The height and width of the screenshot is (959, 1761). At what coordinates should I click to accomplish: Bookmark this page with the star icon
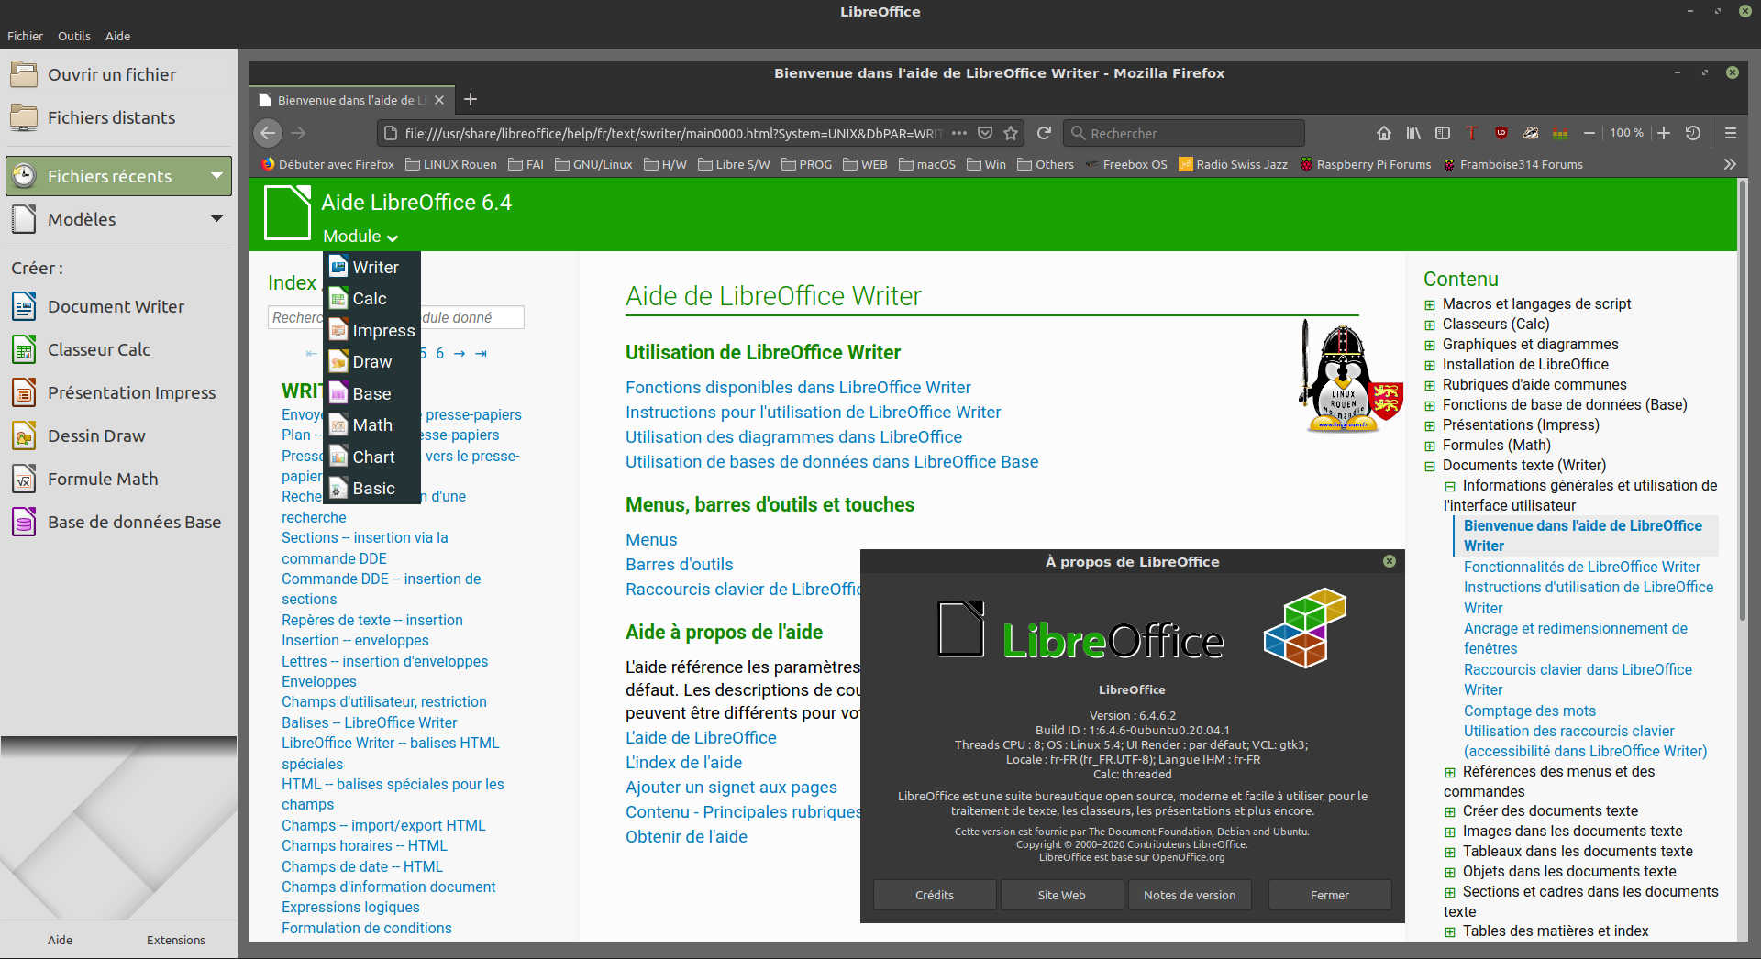click(x=1011, y=133)
